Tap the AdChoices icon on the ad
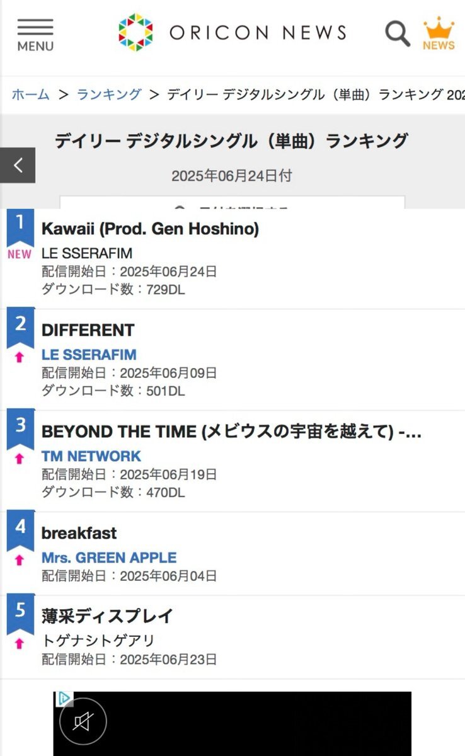Image resolution: width=465 pixels, height=756 pixels. point(64,699)
